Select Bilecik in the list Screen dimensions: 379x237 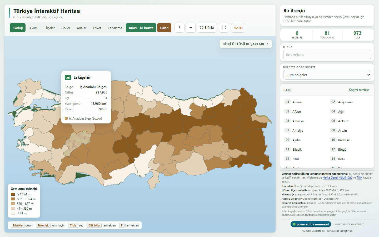(304, 149)
